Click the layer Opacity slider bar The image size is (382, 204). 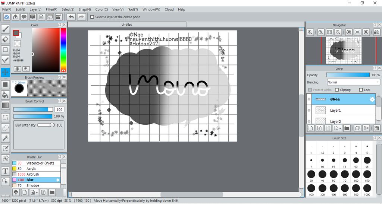point(348,75)
